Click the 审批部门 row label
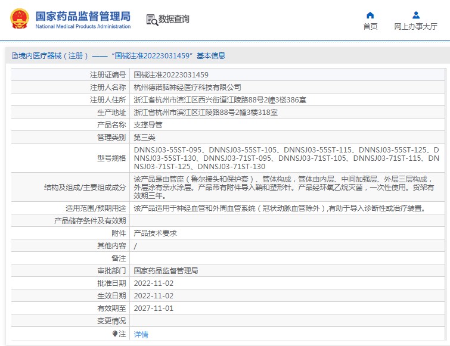450x346 pixels. (x=111, y=270)
